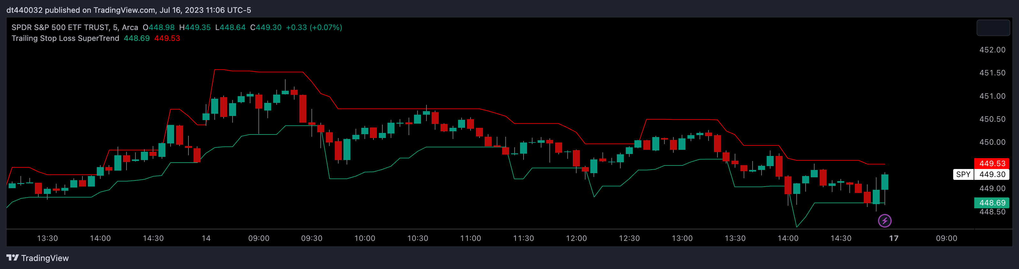Click the 450.50 price scale label
Viewport: 1019px width, 269px height.
click(x=992, y=119)
